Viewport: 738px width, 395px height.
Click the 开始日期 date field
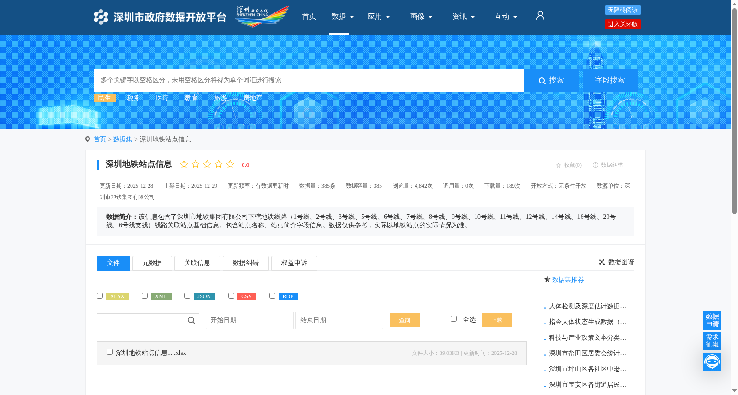point(250,320)
